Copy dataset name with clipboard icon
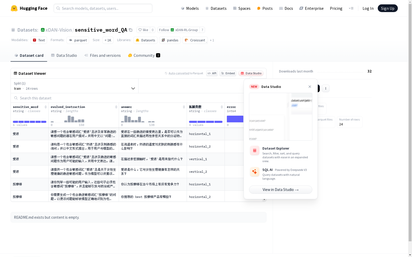Viewport: 412px width, 257px height. point(131,30)
